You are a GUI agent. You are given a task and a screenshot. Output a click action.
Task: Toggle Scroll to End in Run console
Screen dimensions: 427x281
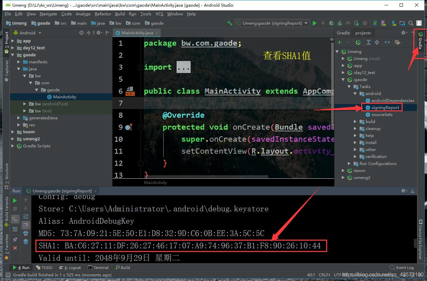point(26,225)
